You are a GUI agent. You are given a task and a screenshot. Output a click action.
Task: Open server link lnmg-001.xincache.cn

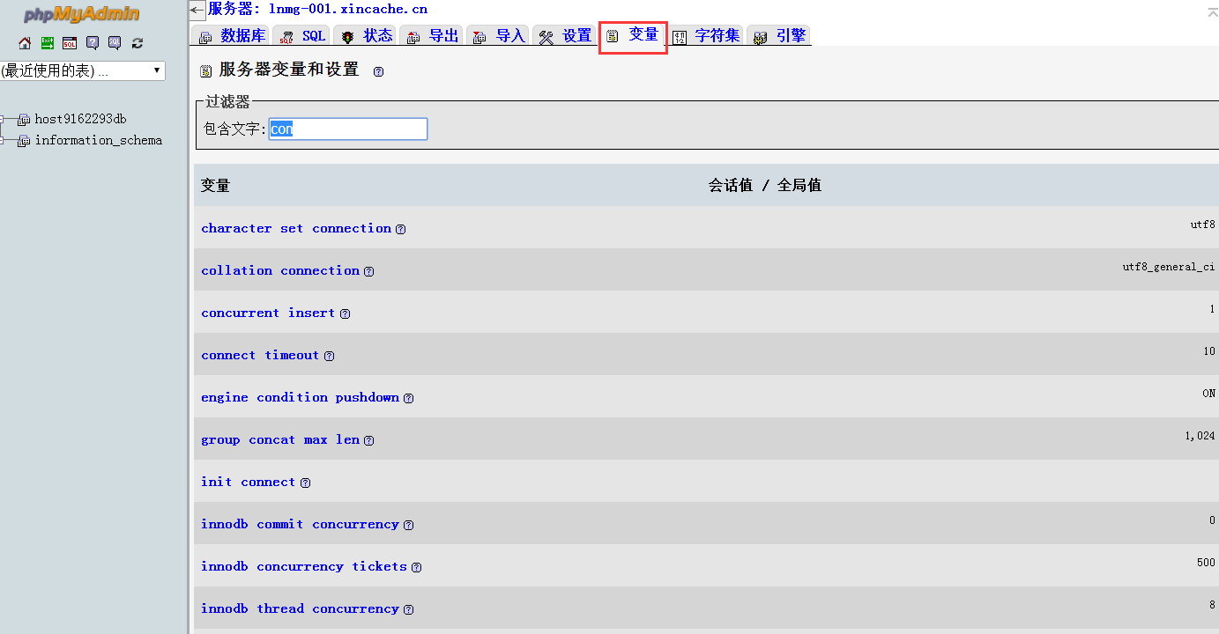(x=348, y=9)
